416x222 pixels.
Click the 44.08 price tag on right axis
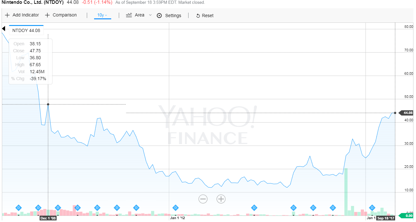(407, 113)
